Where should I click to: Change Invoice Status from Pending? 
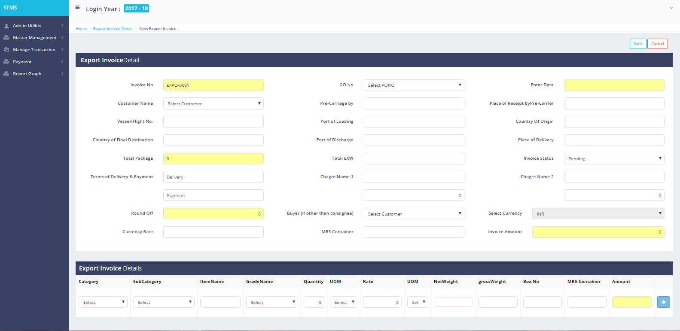coord(614,158)
